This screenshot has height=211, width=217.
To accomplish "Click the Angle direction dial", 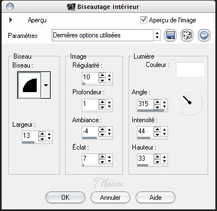I will click(190, 103).
